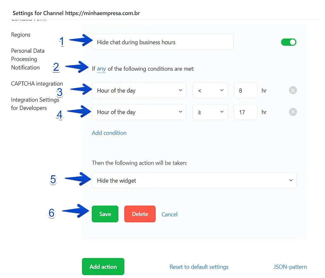Reset to default settings
The image size is (325, 278).
199,267
